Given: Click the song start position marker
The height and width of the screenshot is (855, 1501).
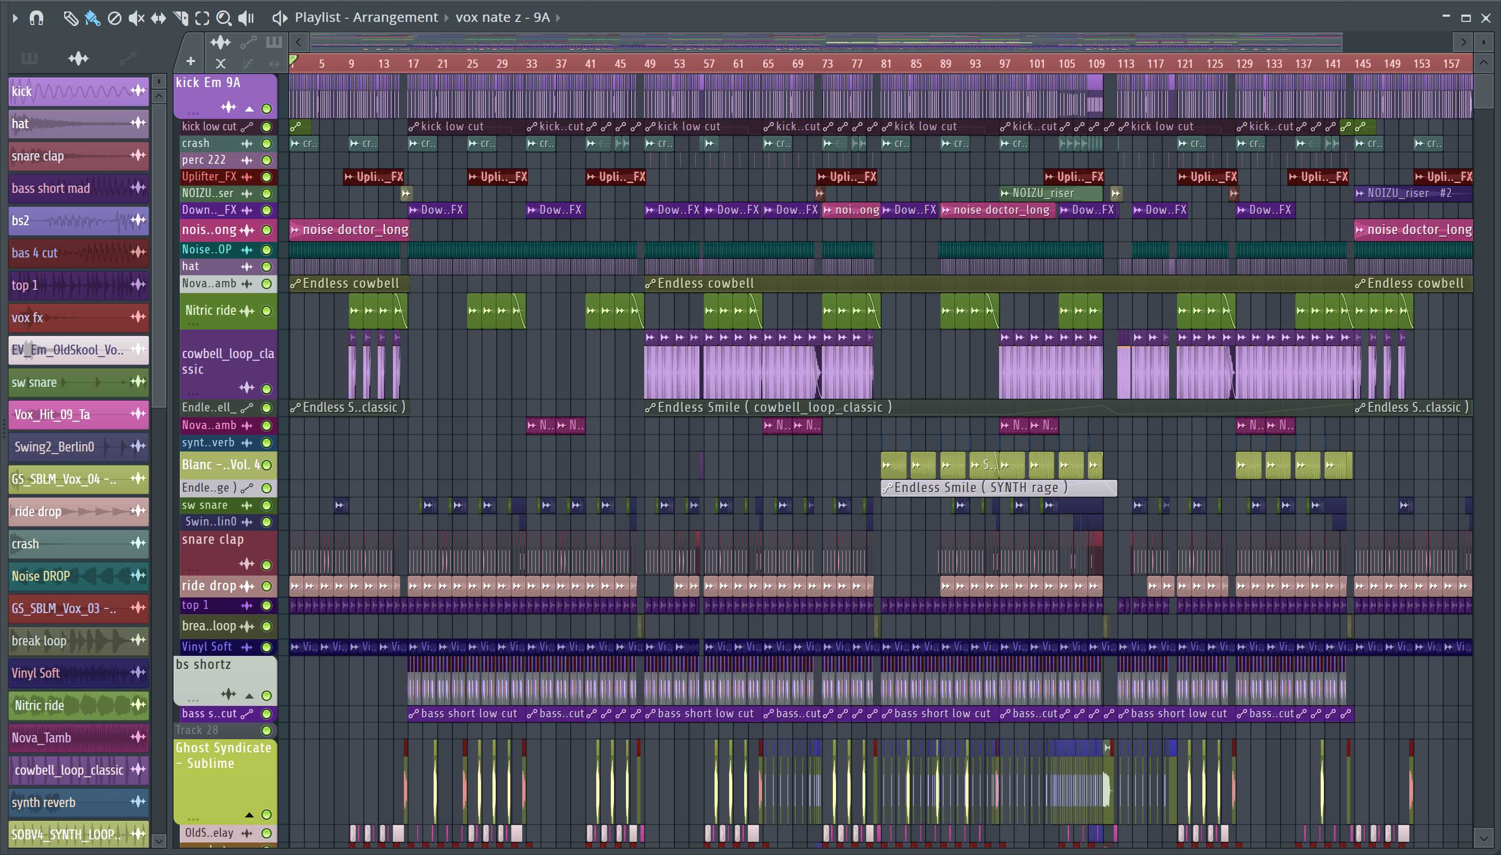Looking at the screenshot, I should click(x=293, y=60).
